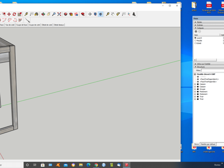Set Meuble as the active layer
Image resolution: width=224 pixels, height=168 pixels.
[195, 40]
